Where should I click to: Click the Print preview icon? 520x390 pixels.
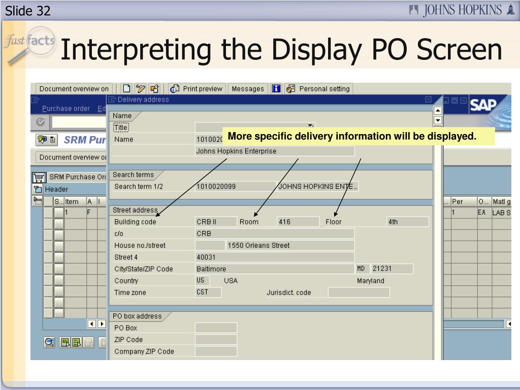tap(175, 88)
